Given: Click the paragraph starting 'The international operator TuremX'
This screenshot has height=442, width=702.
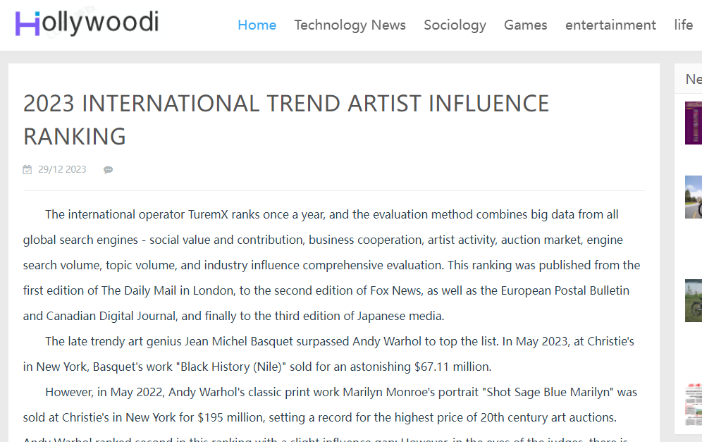Looking at the screenshot, I should point(333,265).
